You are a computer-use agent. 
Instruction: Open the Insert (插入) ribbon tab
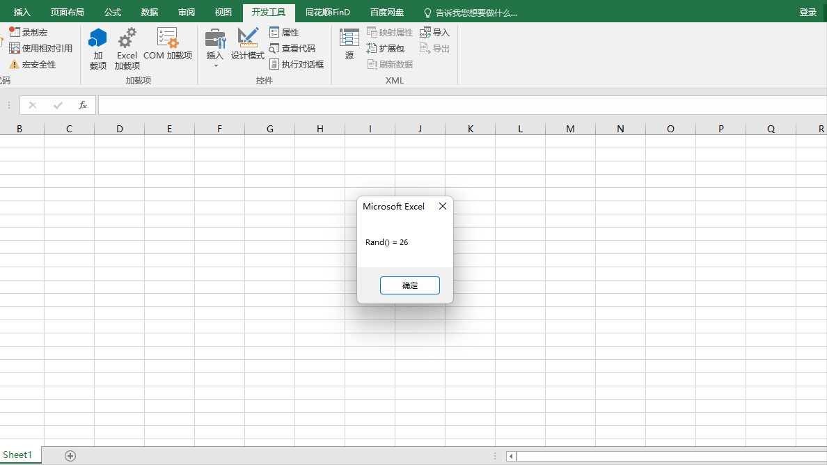click(x=22, y=12)
